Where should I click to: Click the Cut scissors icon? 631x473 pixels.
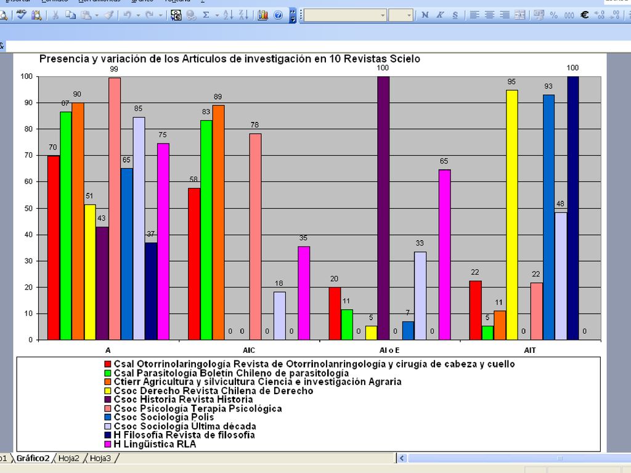coord(55,15)
